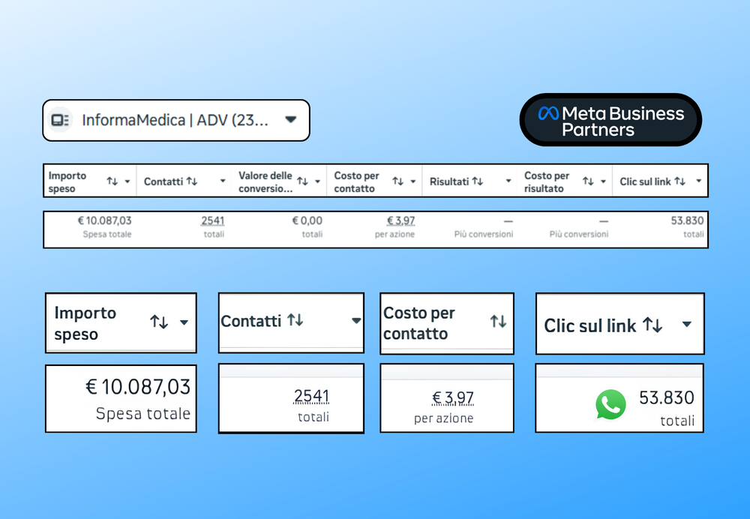The height and width of the screenshot is (519, 750).
Task: Click 53.830 in the table totals row
Action: point(687,220)
